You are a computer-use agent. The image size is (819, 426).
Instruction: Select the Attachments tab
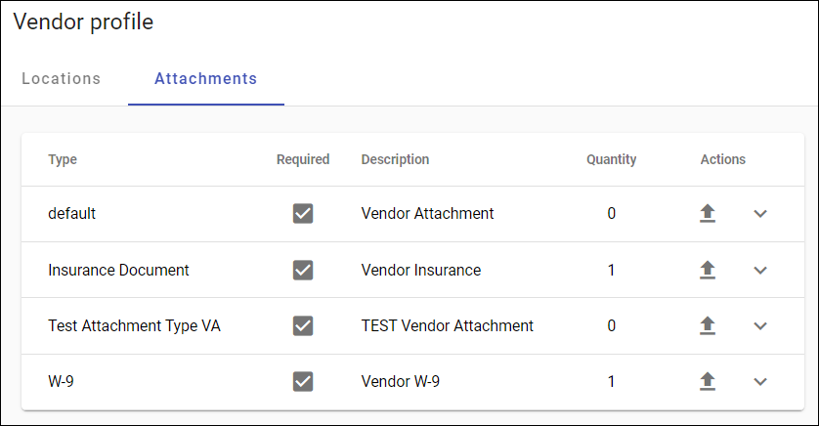pos(206,79)
